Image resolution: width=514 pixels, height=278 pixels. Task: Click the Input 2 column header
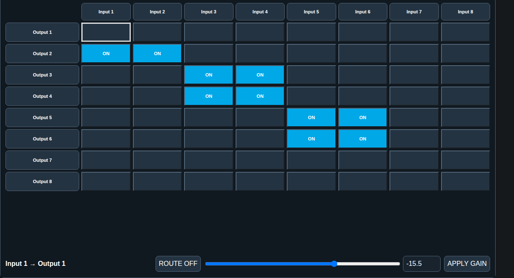[157, 12]
